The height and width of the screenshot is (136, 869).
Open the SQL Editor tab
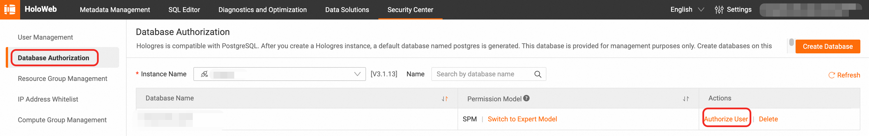click(x=184, y=10)
